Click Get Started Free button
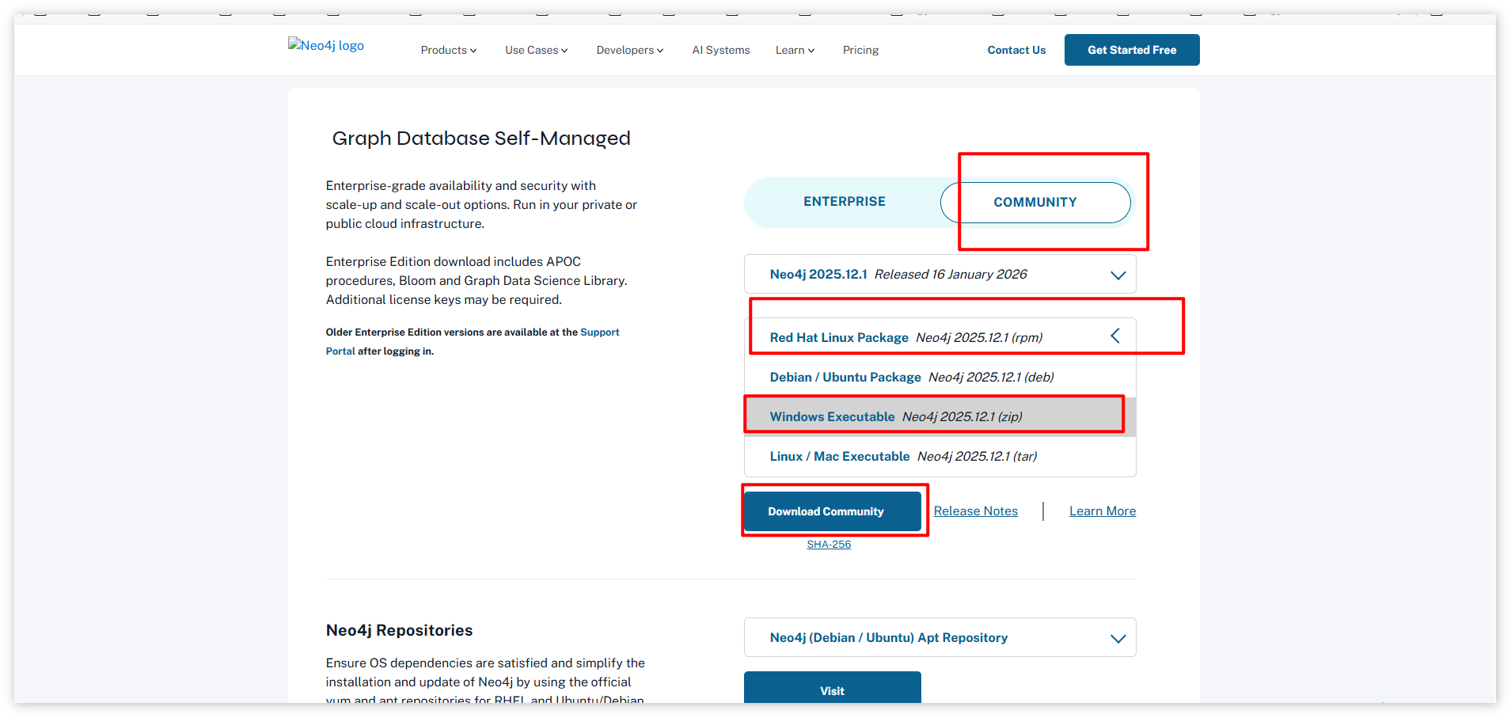1511x718 pixels. tap(1132, 50)
